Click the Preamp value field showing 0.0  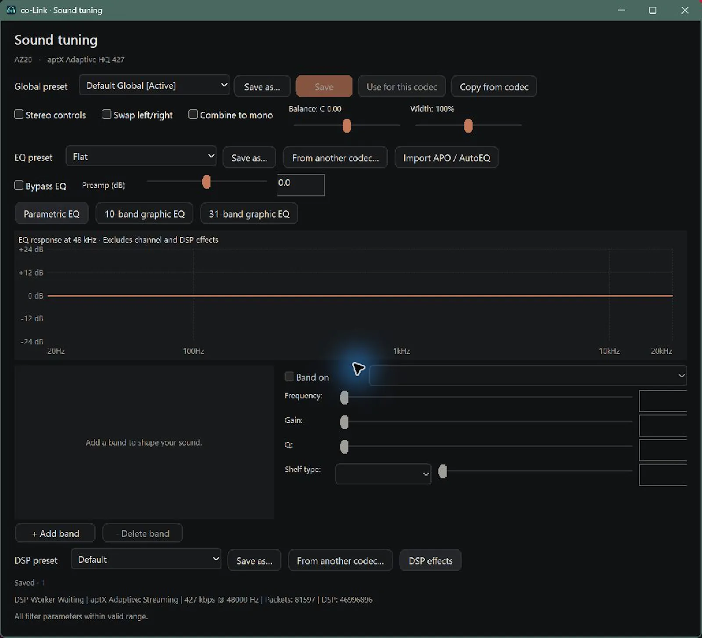[301, 185]
